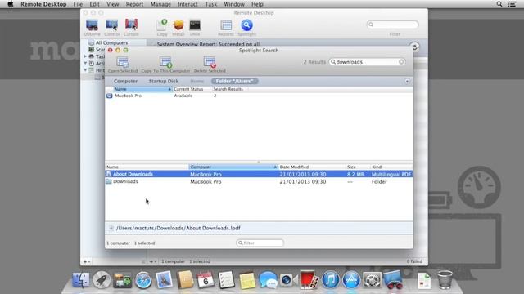This screenshot has width=524, height=294.
Task: Open Trash in the Dock
Action: tap(445, 279)
